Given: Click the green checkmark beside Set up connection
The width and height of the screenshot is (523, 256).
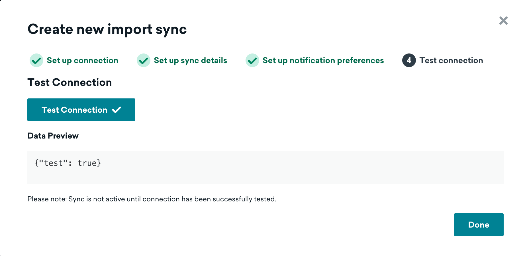Looking at the screenshot, I should pyautogui.click(x=36, y=60).
